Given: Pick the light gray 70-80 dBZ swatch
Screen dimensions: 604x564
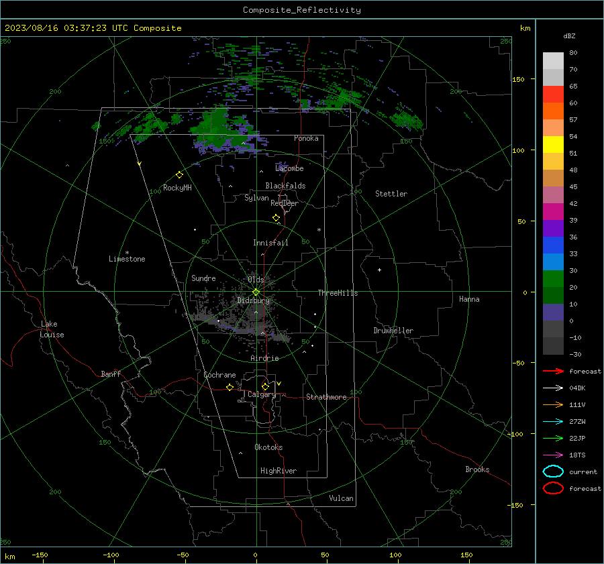Looking at the screenshot, I should [x=553, y=61].
